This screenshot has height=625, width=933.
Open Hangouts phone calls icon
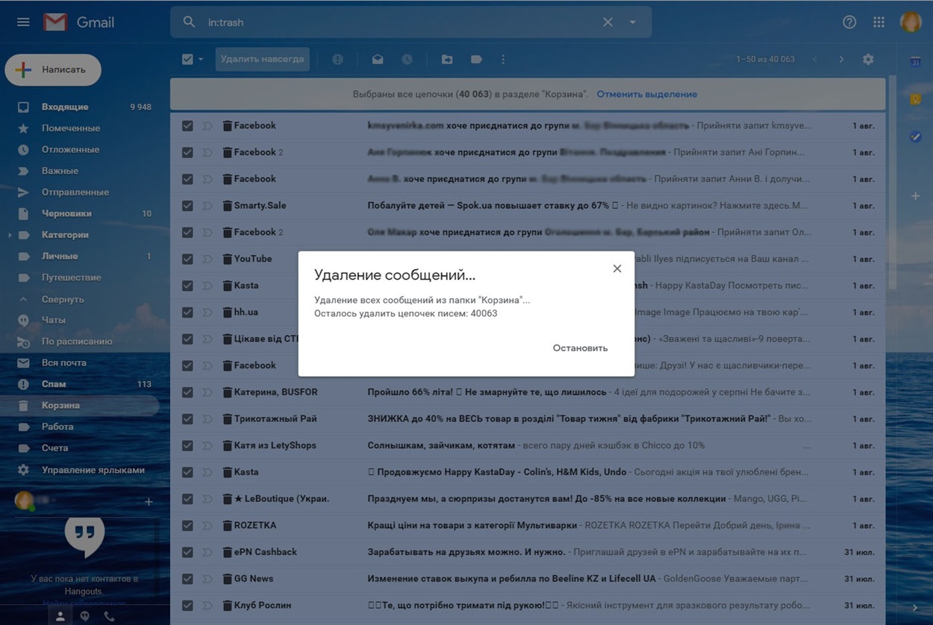click(x=109, y=616)
